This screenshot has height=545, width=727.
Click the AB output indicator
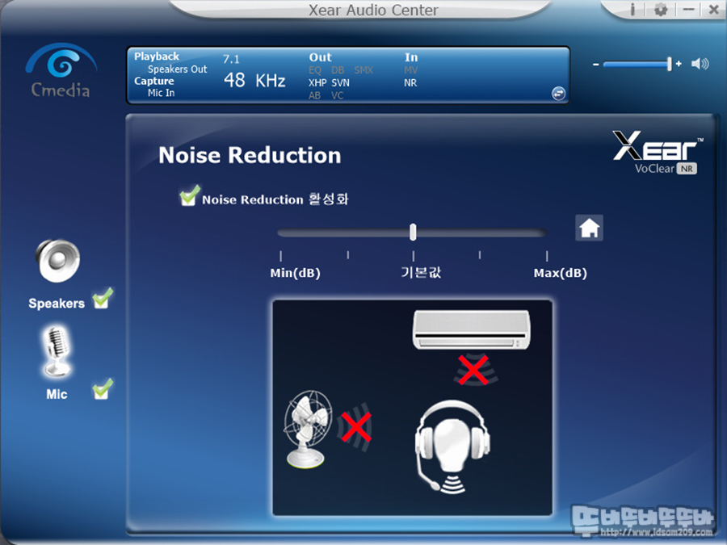pyautogui.click(x=314, y=95)
